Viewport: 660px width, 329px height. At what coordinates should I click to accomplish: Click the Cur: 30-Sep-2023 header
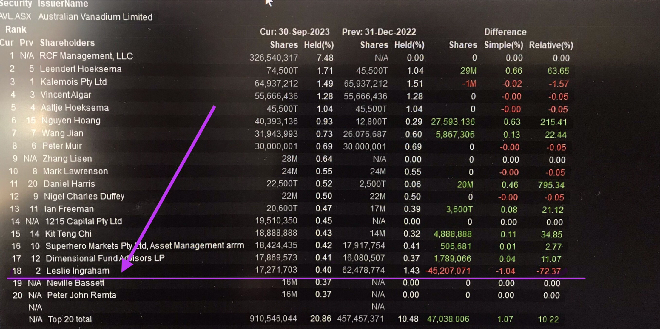[x=294, y=32]
